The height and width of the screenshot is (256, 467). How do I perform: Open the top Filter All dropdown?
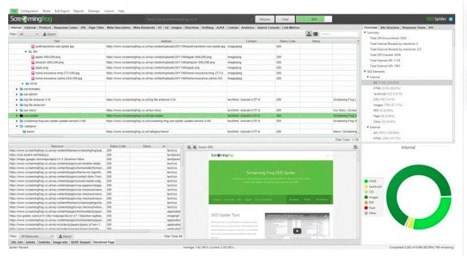(29, 34)
